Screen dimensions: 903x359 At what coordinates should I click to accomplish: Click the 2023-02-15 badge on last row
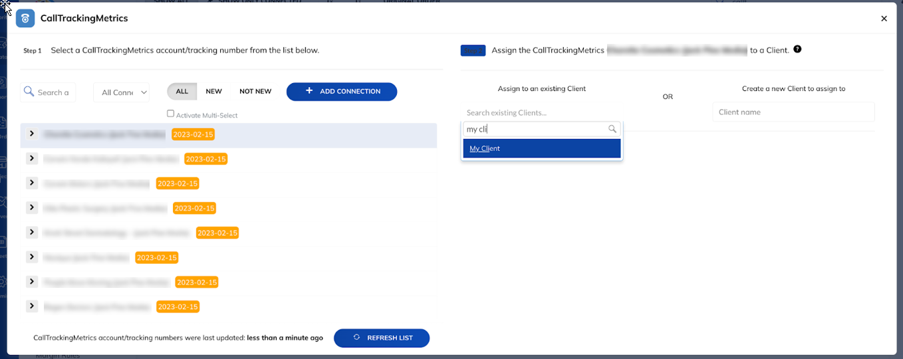tap(178, 306)
